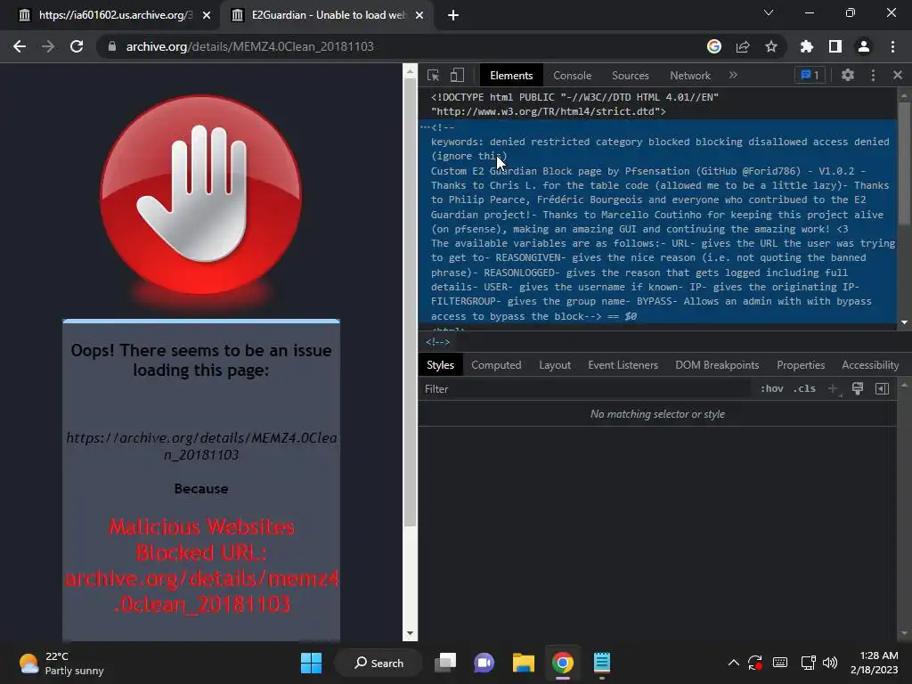Open the Layout tab
This screenshot has height=684, width=912.
(555, 365)
